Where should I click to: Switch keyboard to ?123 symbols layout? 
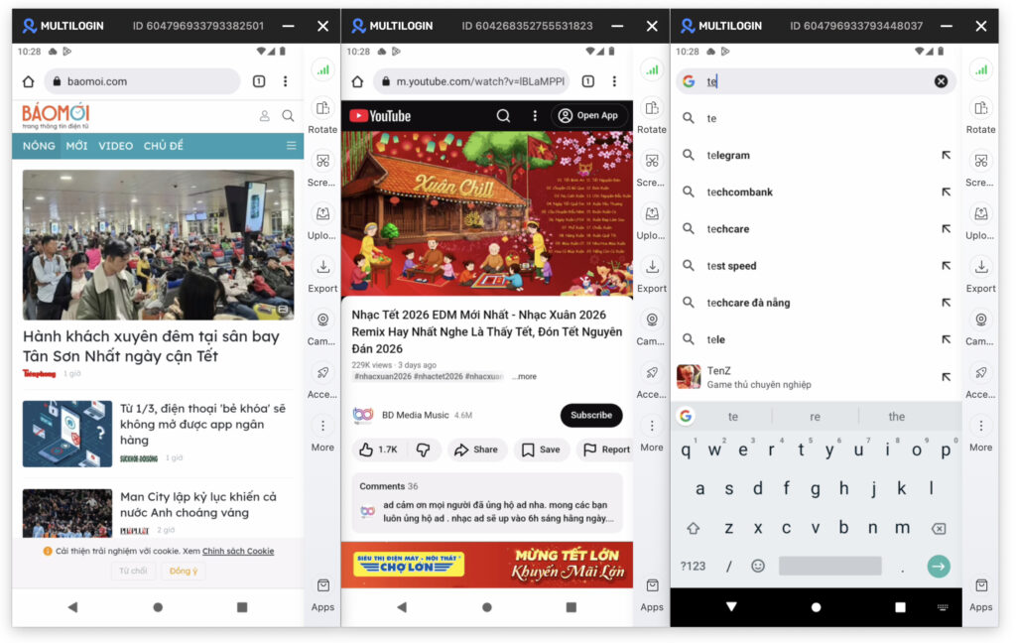pos(693,566)
